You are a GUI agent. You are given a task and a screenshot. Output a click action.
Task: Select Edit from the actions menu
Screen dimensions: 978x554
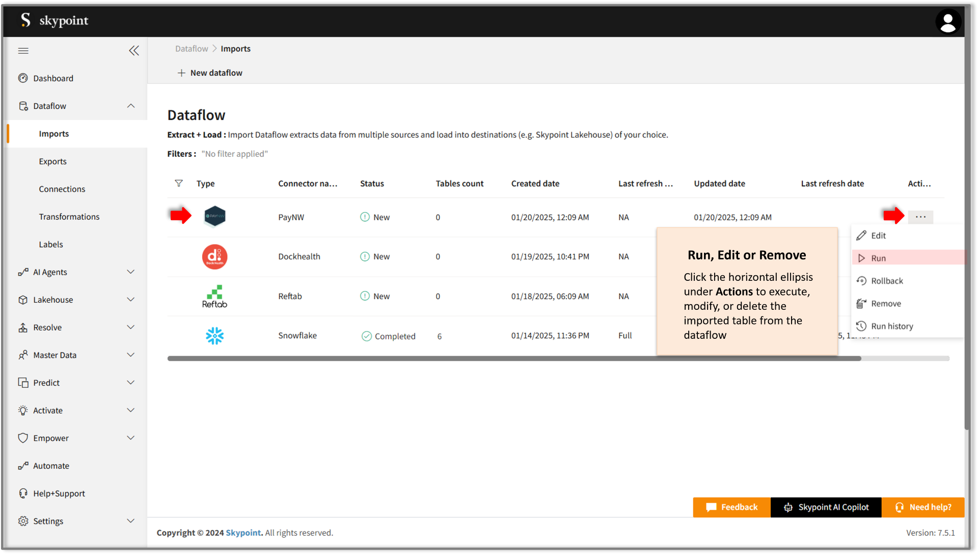click(x=878, y=236)
